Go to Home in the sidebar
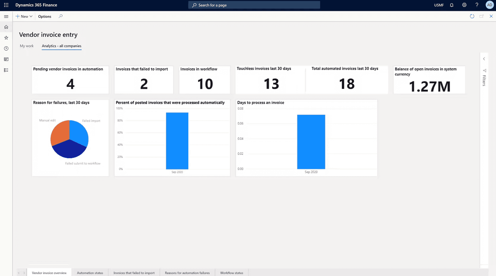The image size is (496, 276). point(6,27)
